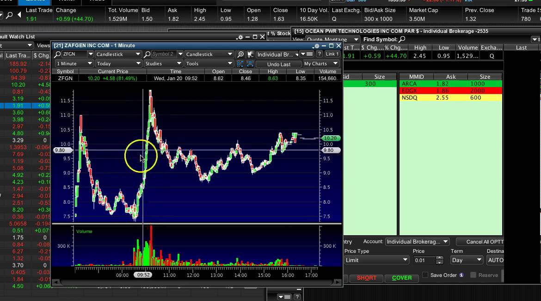Click Cancel All OPTT button
This screenshot has width=541, height=301.
(481, 242)
